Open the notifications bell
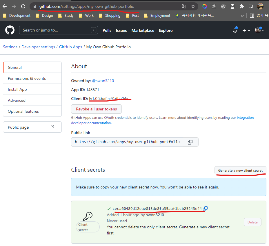Image resolution: width=269 pixels, height=246 pixels. [x=235, y=30]
